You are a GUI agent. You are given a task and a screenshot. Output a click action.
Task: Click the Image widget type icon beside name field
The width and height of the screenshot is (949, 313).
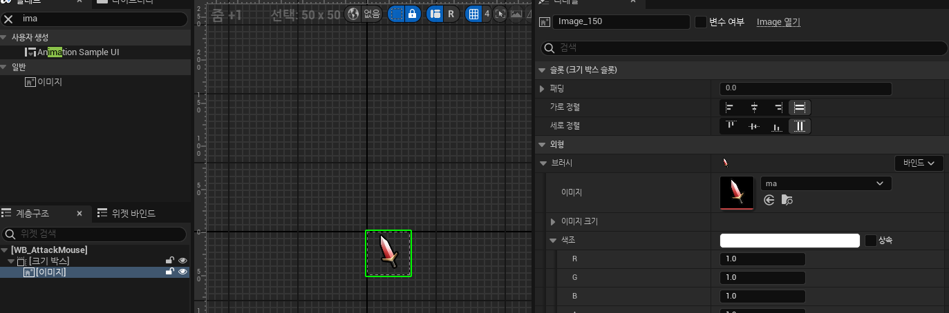(544, 22)
